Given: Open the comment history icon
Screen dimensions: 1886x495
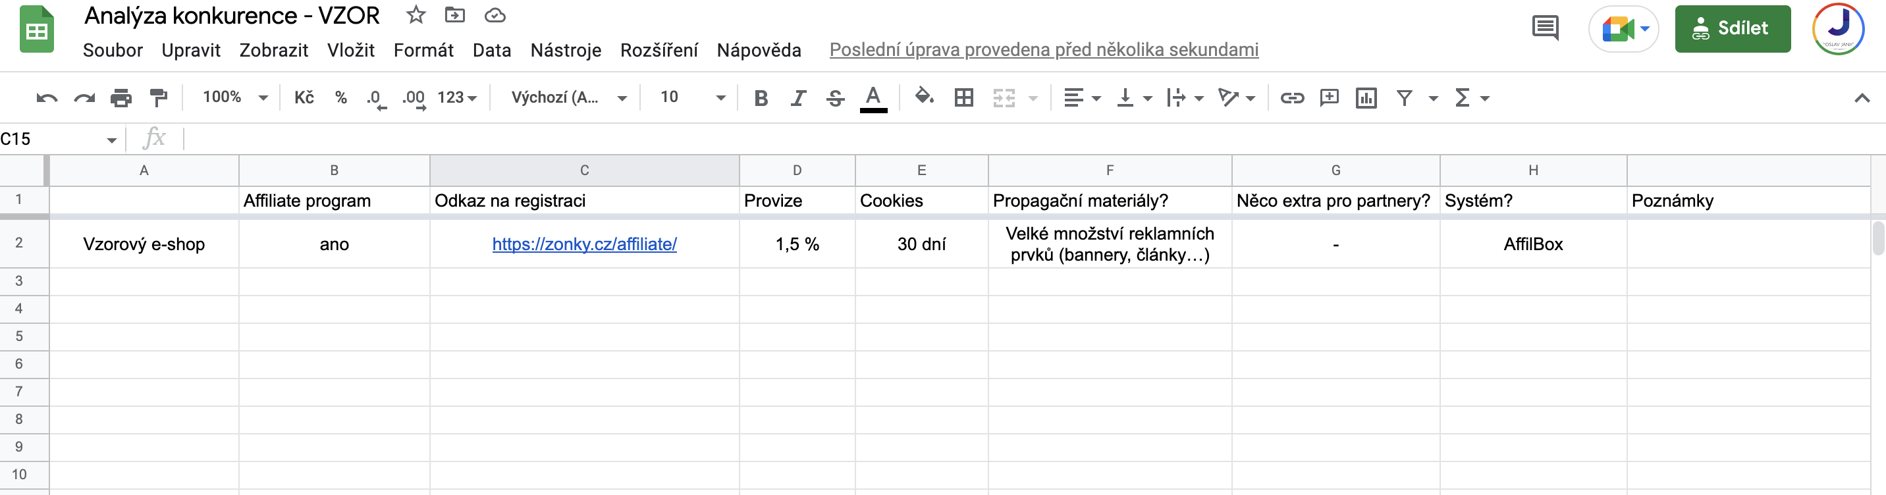Looking at the screenshot, I should (x=1545, y=28).
